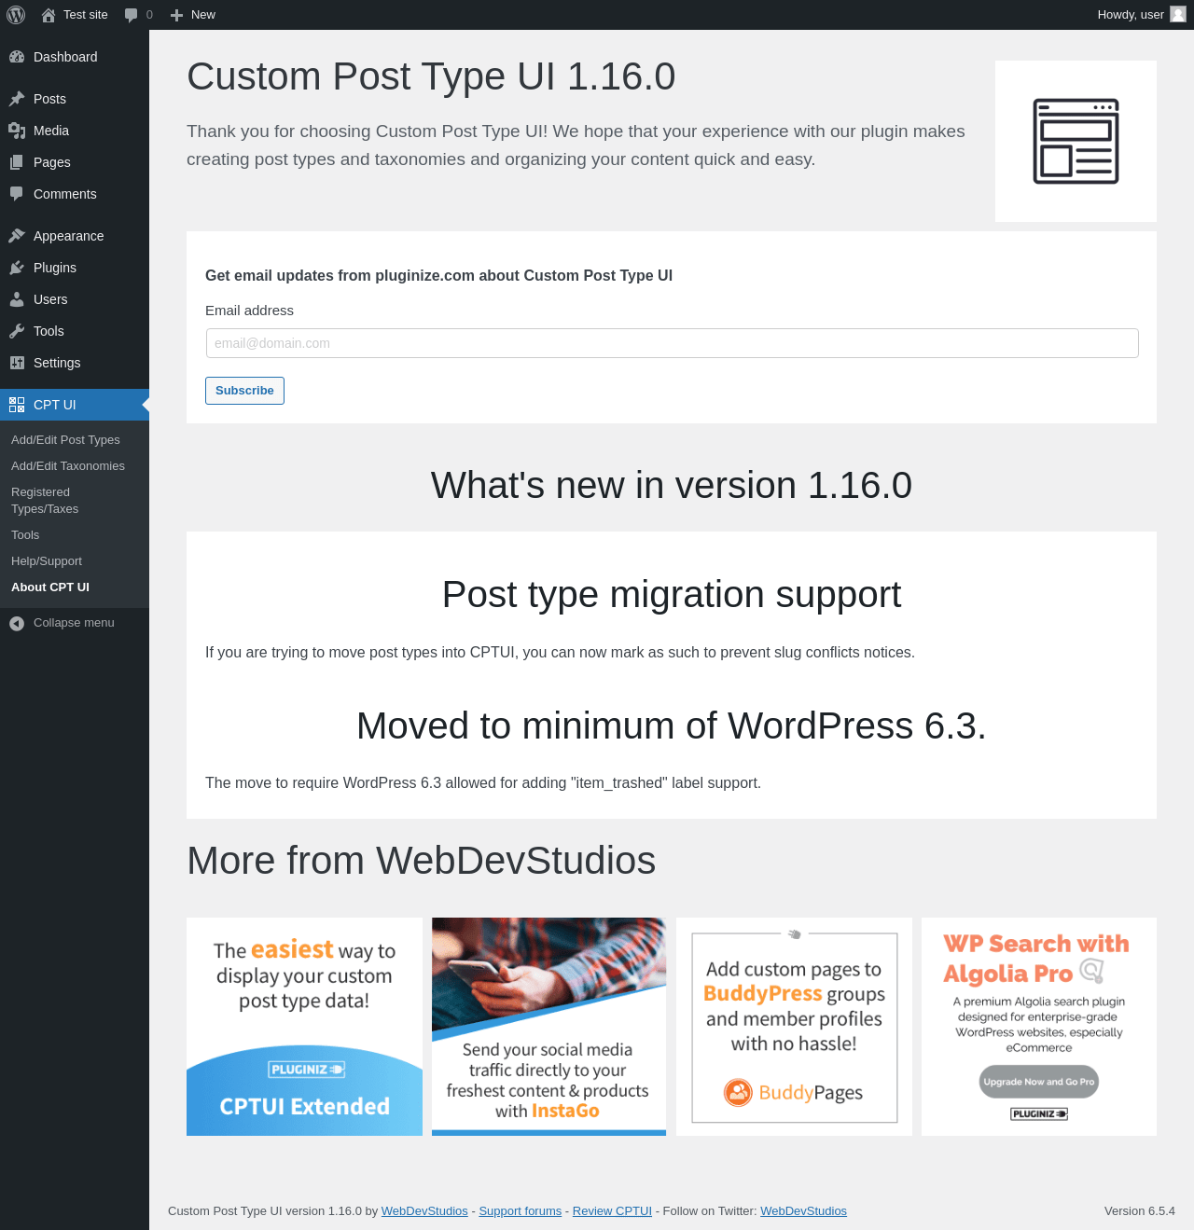Click the WordPress logo icon
The image size is (1194, 1230).
click(16, 15)
